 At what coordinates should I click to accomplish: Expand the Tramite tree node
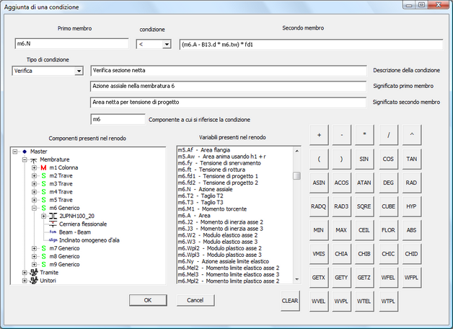pos(25,272)
